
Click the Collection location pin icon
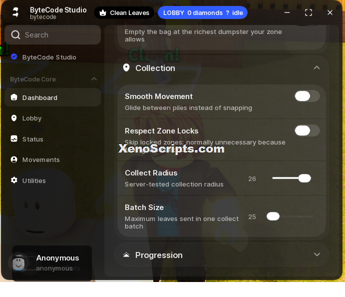(x=126, y=68)
